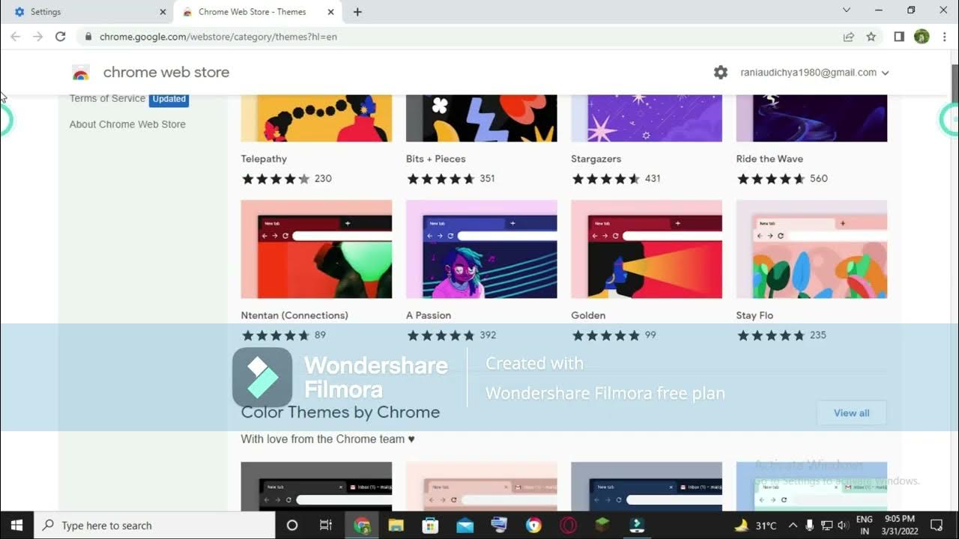Open the Mail app on the taskbar

465,525
